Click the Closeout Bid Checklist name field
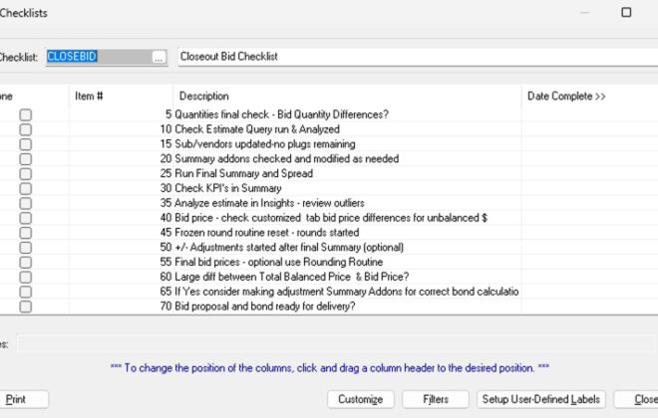 tap(417, 57)
